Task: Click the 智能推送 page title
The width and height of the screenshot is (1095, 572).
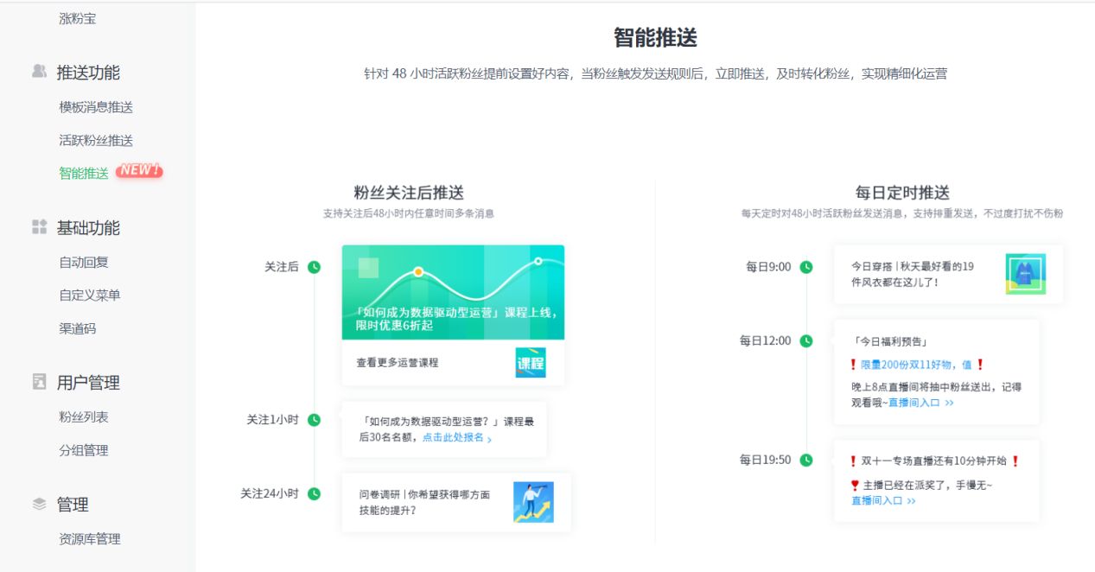Action: [x=655, y=37]
